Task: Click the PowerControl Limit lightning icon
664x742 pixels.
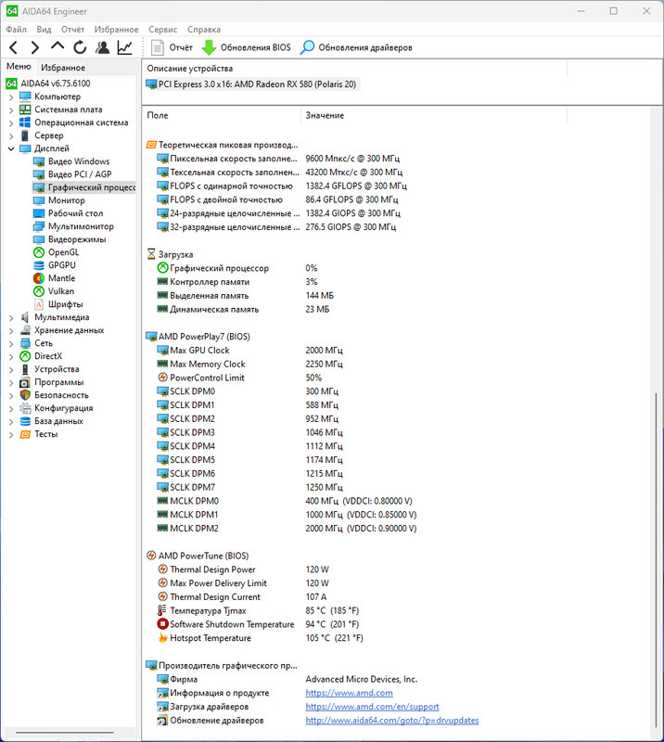Action: coord(163,377)
